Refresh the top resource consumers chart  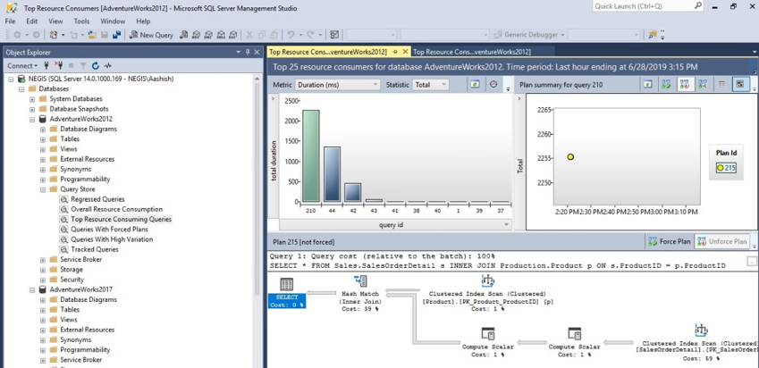click(476, 85)
